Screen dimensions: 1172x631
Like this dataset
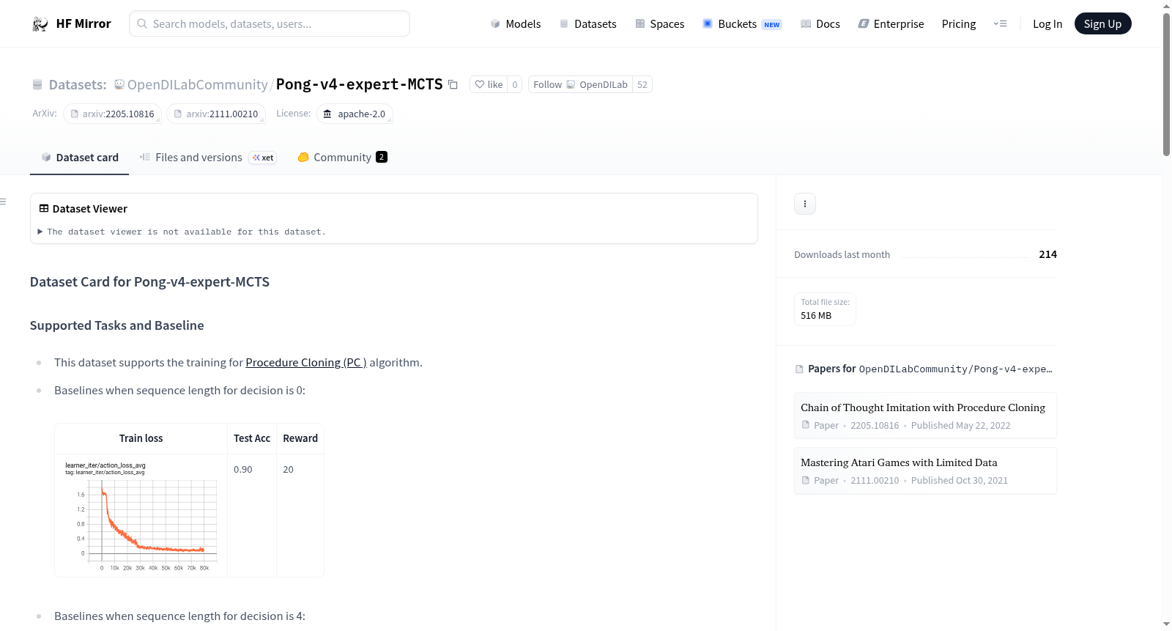[488, 85]
